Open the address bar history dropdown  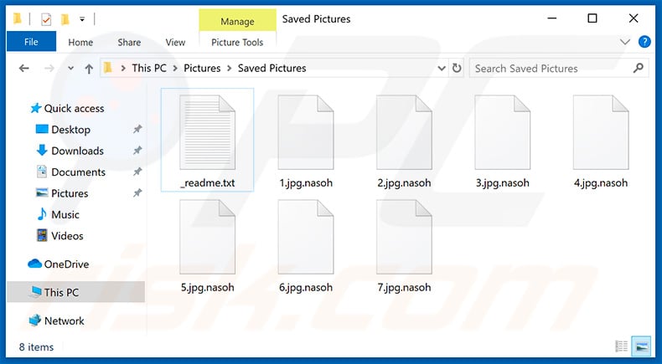tap(441, 69)
